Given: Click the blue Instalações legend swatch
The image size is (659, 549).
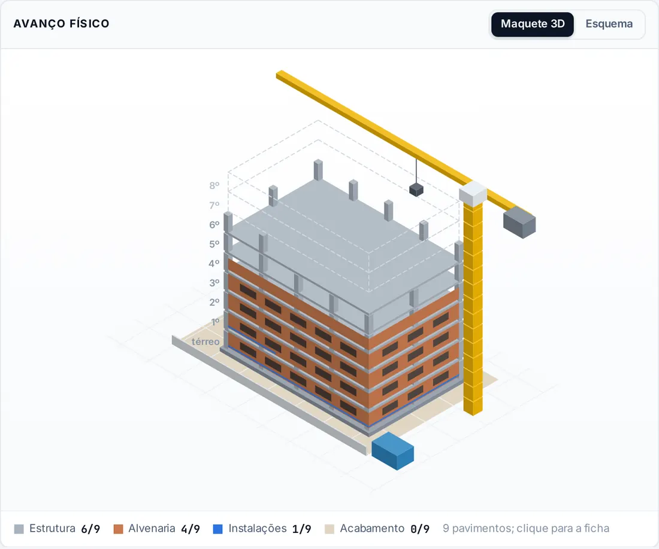Looking at the screenshot, I should click(x=217, y=529).
